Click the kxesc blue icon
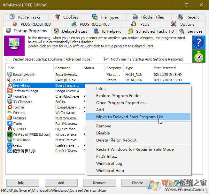Image resolution: width=209 pixels, height=194 pixels. [10, 145]
